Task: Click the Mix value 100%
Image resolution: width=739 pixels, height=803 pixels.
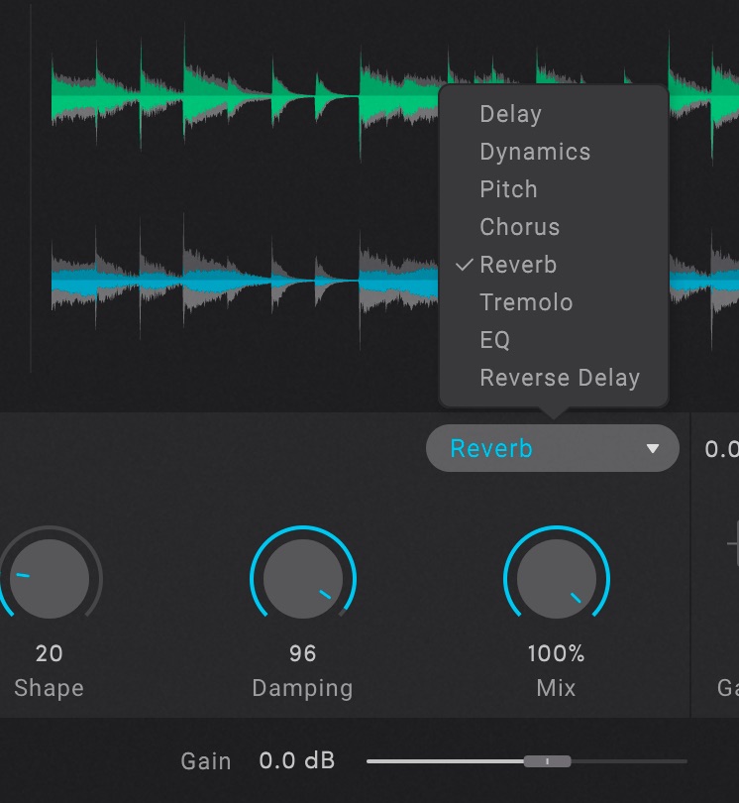Action: pos(557,653)
